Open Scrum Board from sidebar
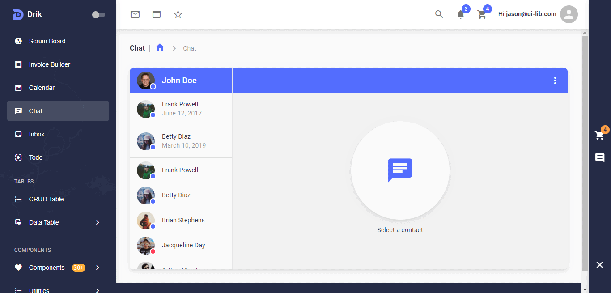 tap(47, 41)
